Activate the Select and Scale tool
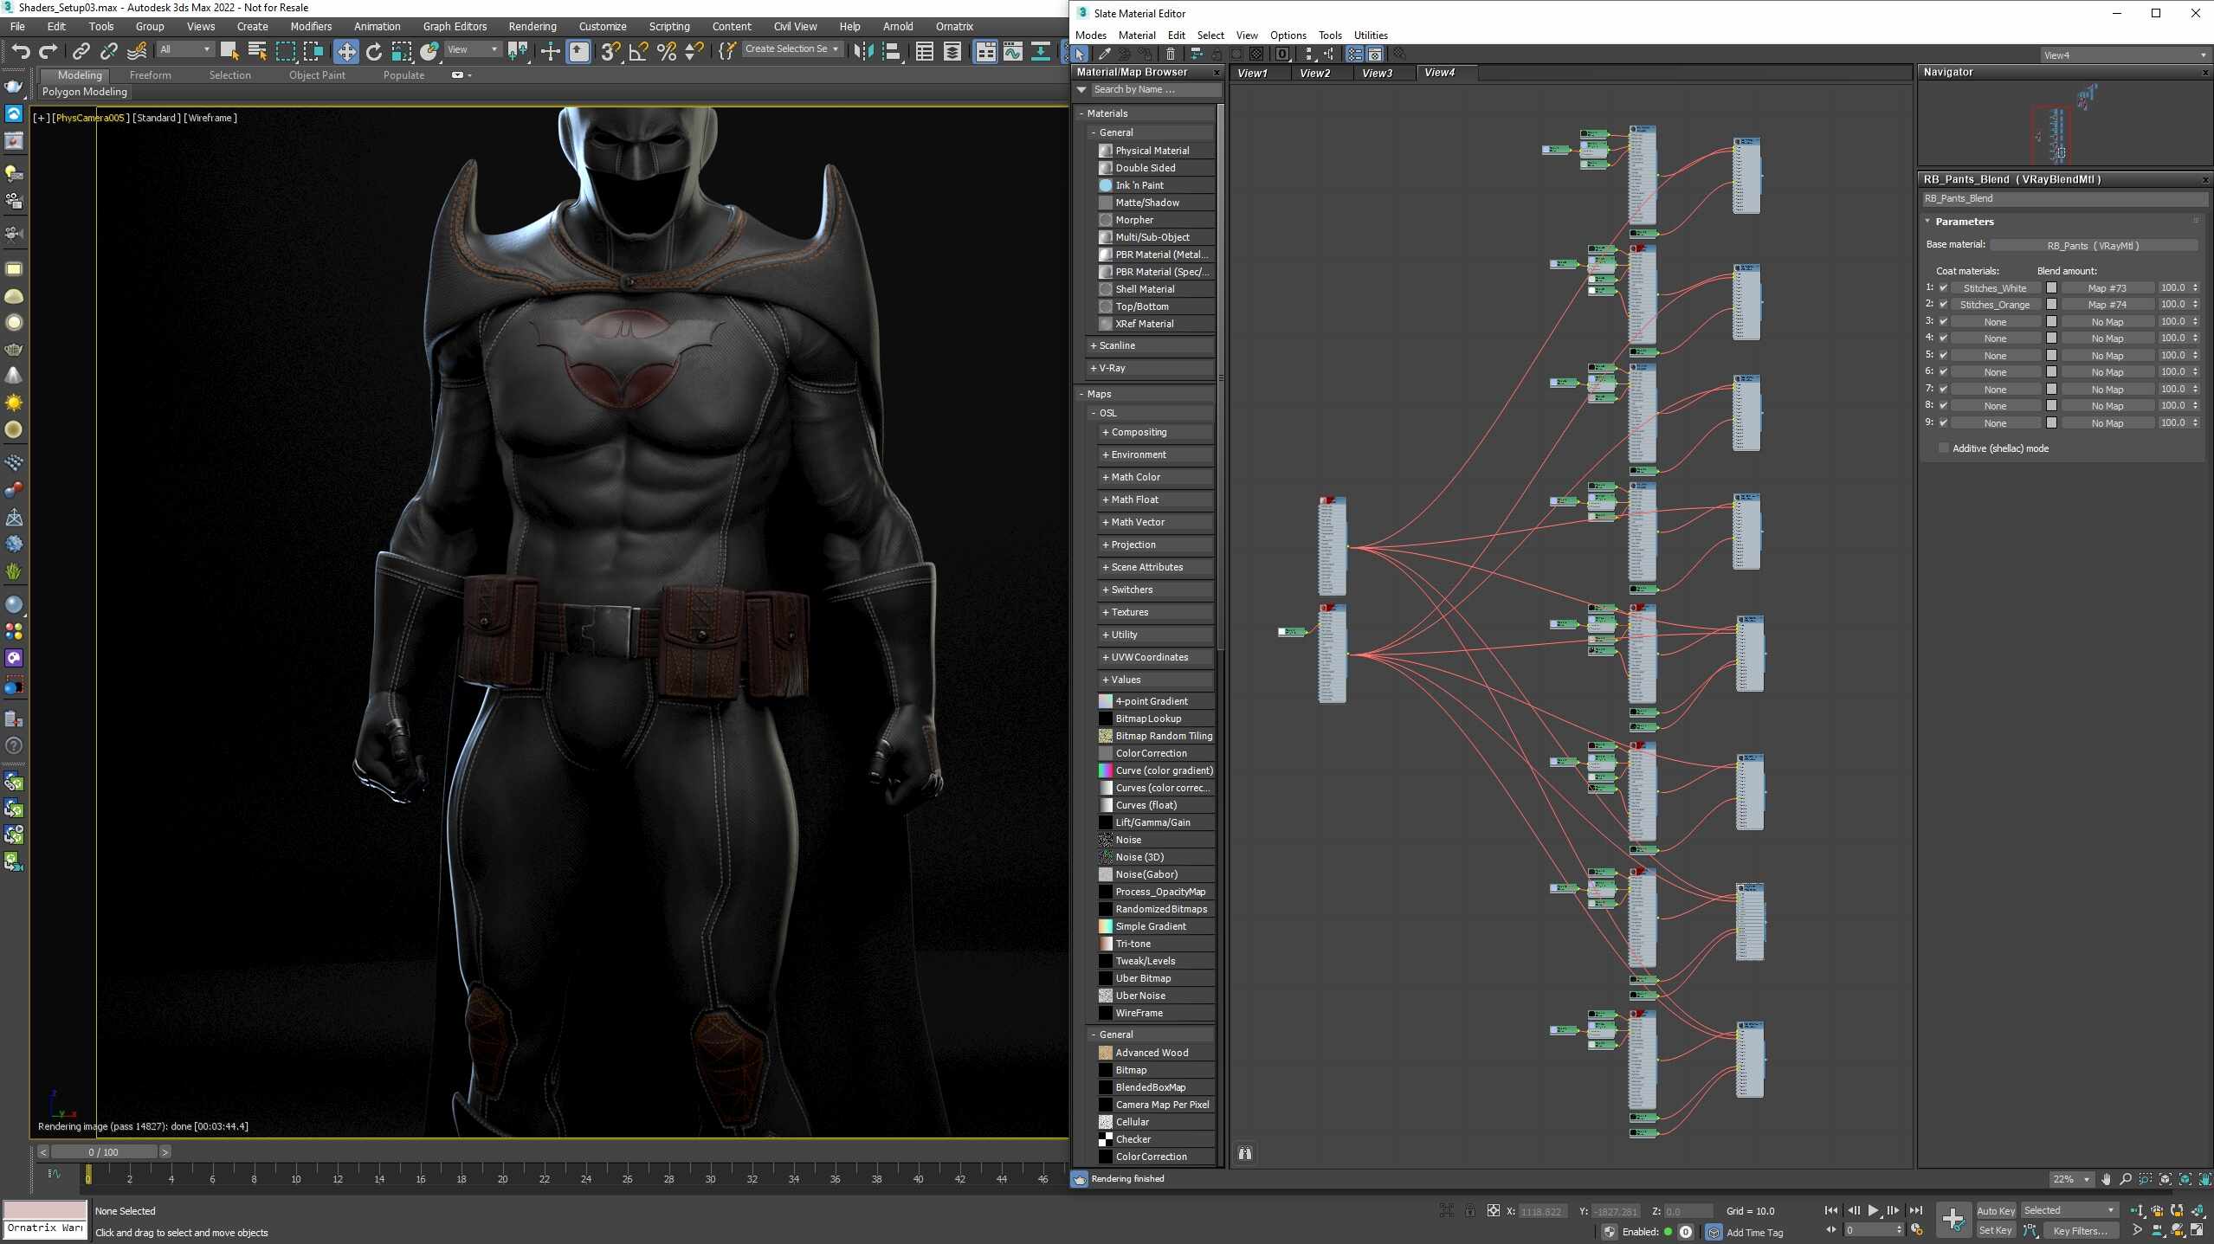This screenshot has width=2214, height=1244. pos(401,51)
